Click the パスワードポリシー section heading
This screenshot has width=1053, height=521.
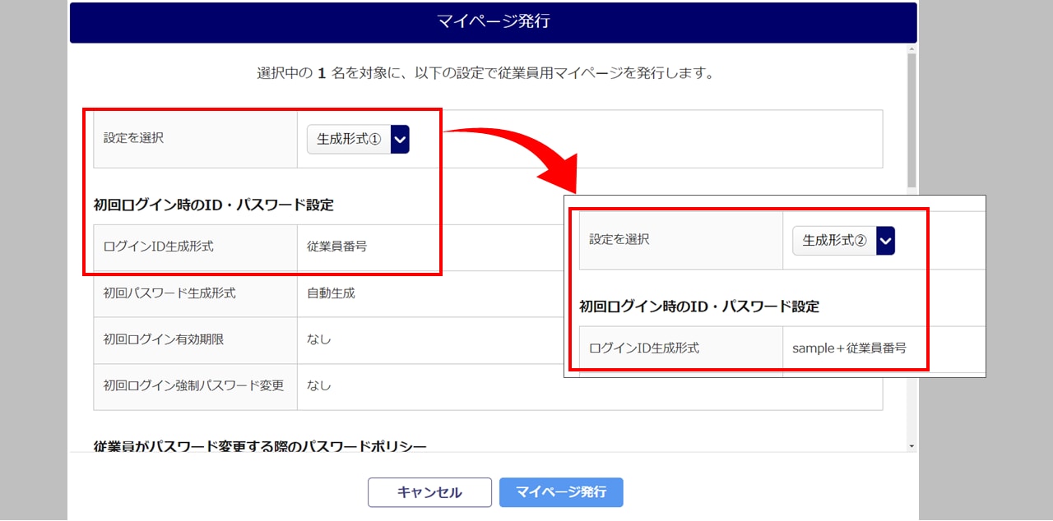260,446
